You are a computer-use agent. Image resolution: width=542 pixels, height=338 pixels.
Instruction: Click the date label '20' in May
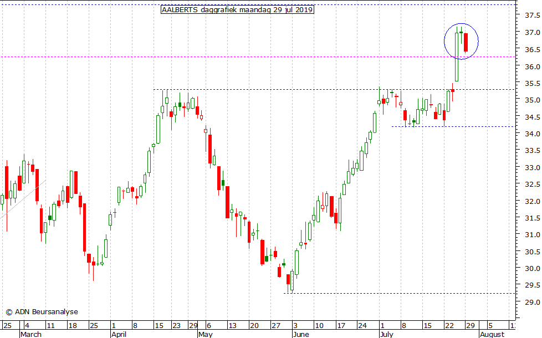[254, 326]
